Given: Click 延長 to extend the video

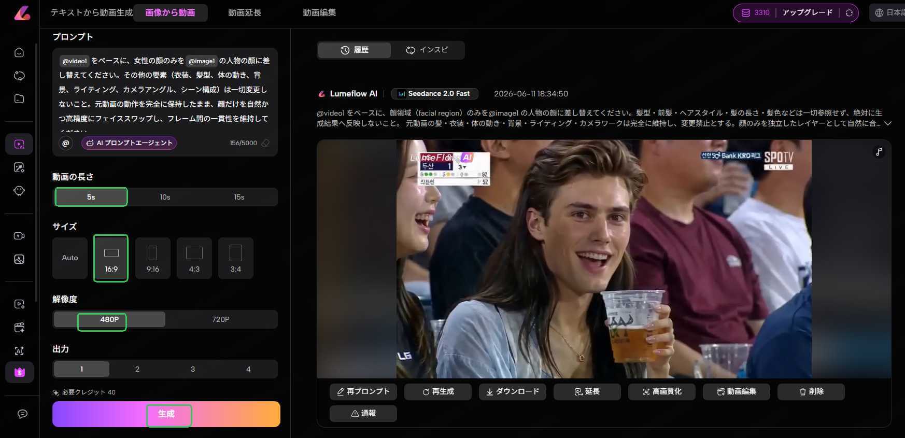Looking at the screenshot, I should click(587, 391).
